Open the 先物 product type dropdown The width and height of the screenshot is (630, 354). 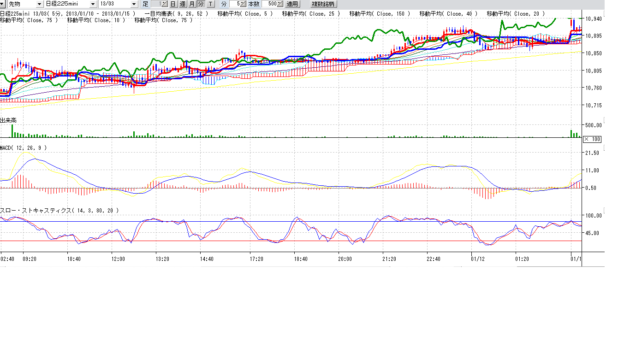coord(39,4)
